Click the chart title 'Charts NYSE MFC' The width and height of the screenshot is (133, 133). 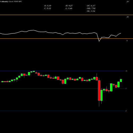15,2
